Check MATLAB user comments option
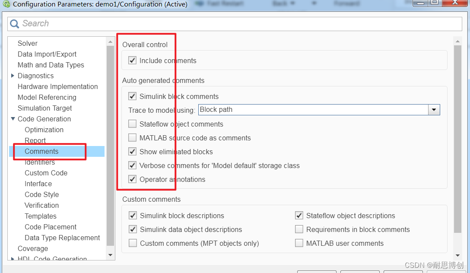470x273 pixels. (x=299, y=243)
